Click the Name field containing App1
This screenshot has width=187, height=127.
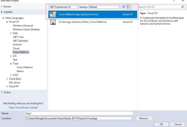(79, 113)
